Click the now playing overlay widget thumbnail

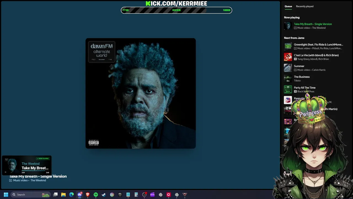(x=12, y=166)
